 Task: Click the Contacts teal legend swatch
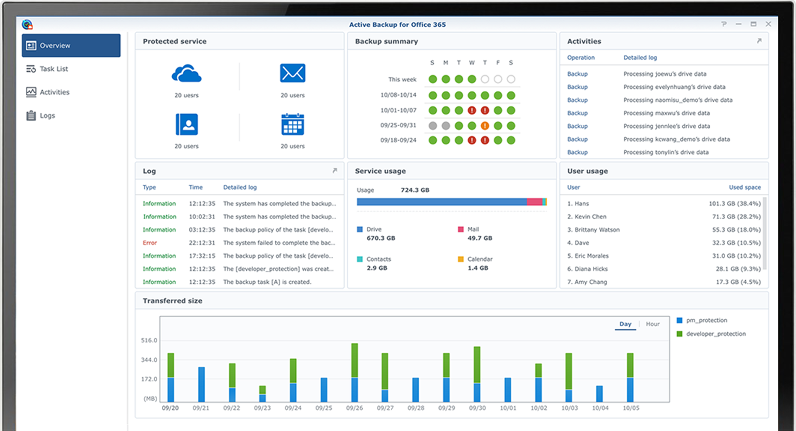[360, 259]
